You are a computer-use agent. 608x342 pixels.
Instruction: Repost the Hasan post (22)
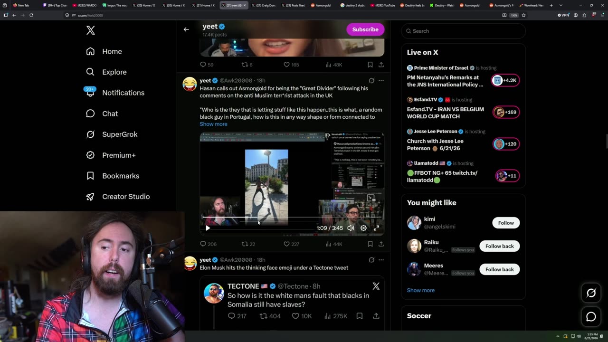point(248,244)
